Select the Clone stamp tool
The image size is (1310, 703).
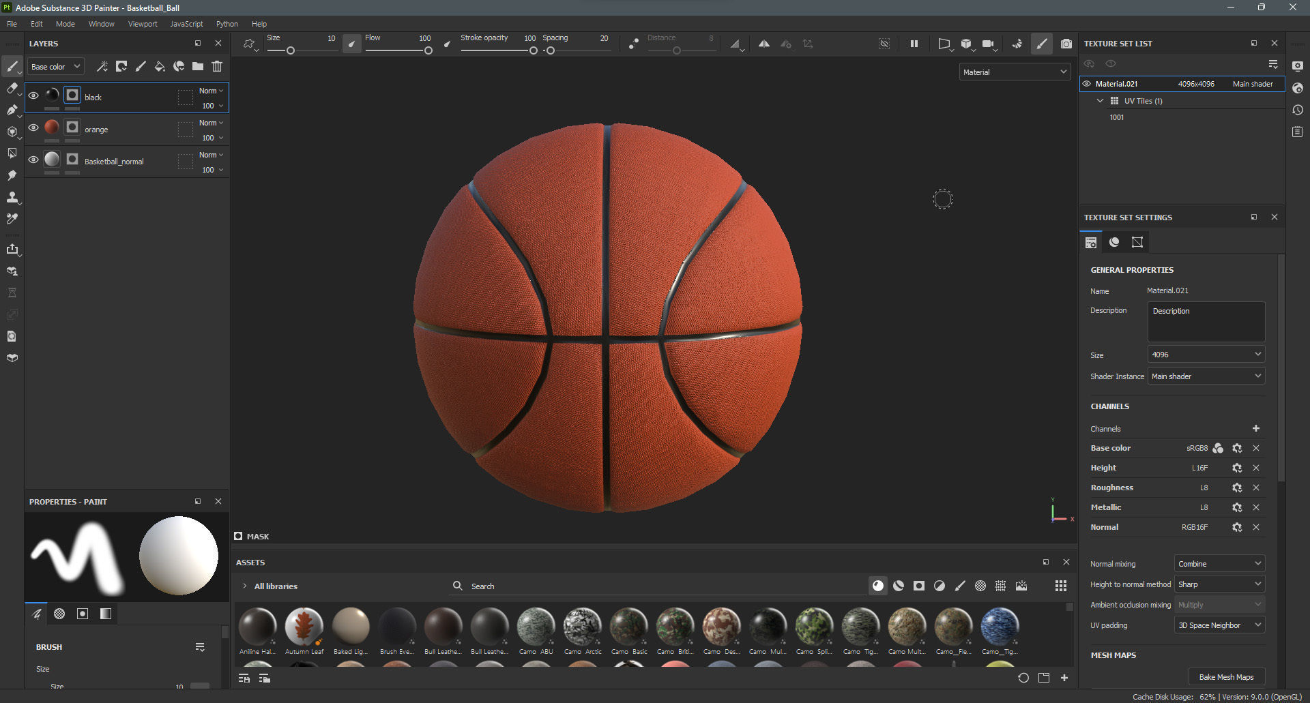click(12, 197)
